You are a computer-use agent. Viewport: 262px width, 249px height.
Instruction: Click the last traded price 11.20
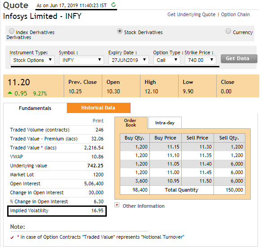[x=19, y=83]
